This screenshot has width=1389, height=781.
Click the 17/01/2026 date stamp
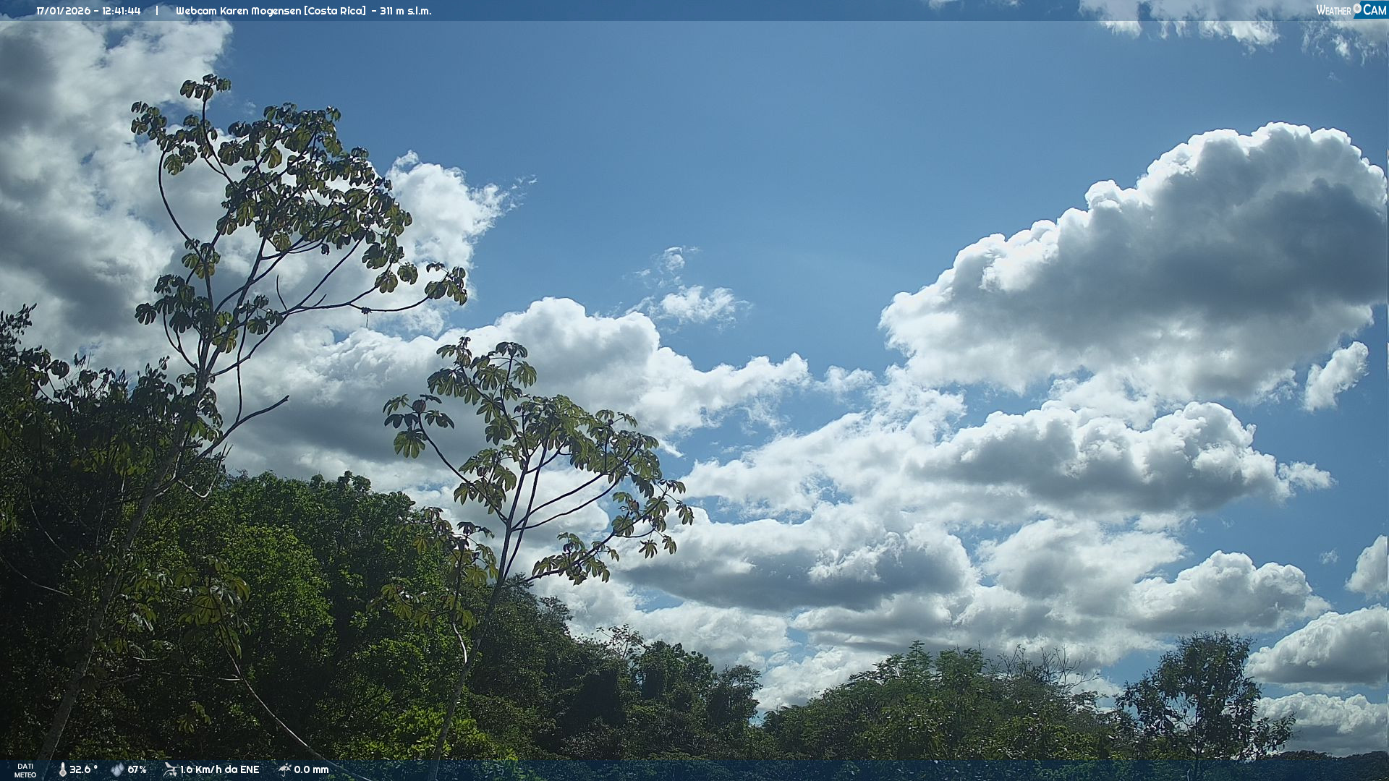[63, 11]
